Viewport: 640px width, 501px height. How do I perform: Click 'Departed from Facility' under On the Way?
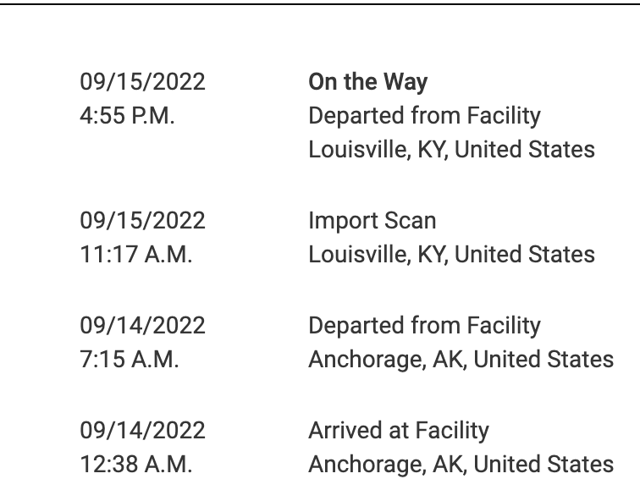point(424,116)
